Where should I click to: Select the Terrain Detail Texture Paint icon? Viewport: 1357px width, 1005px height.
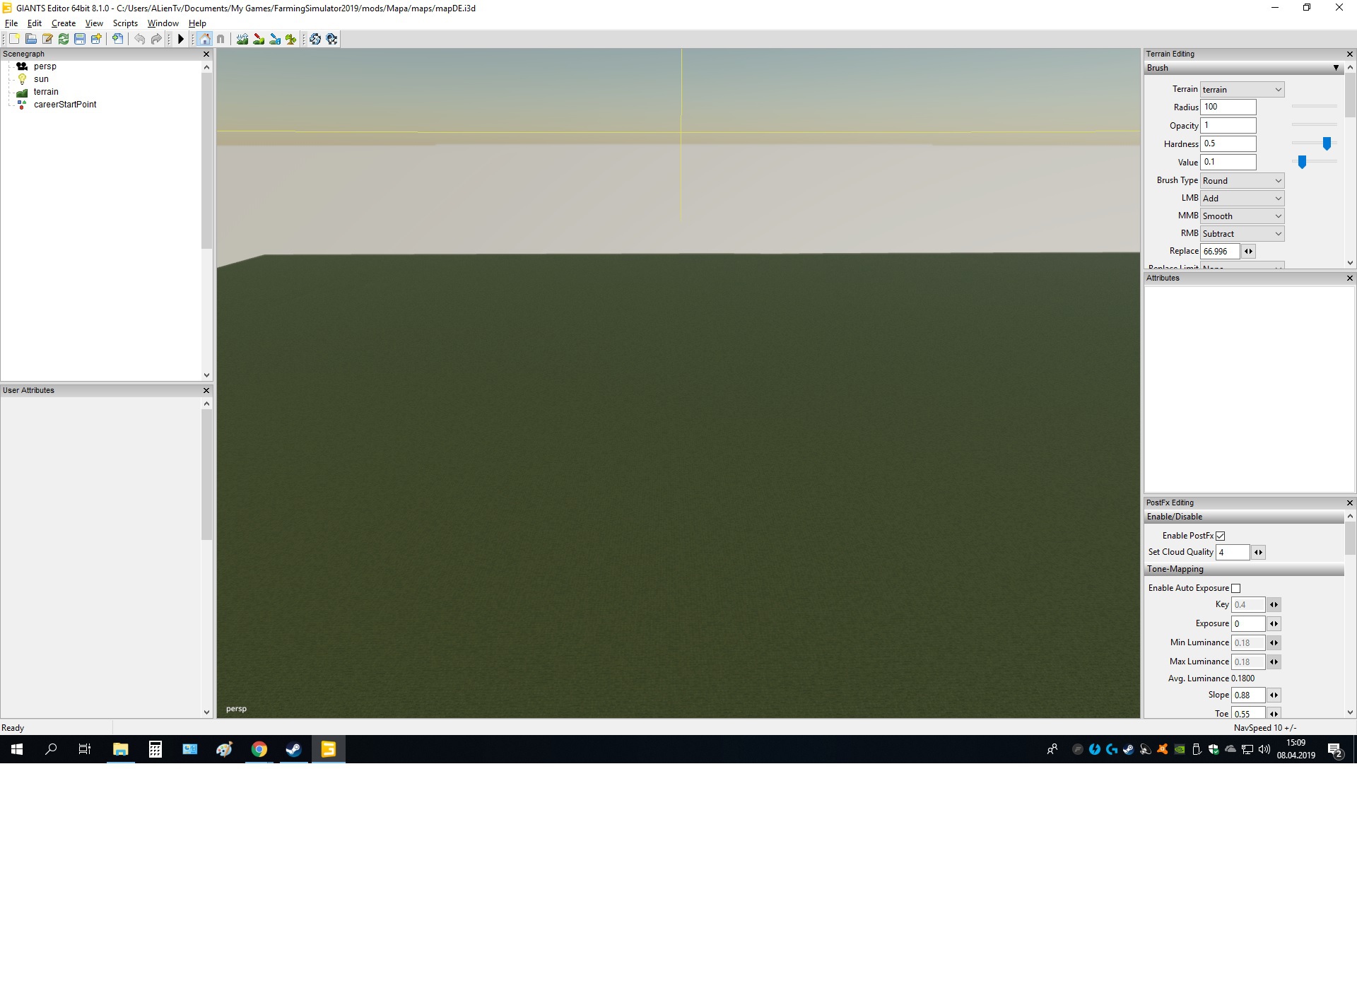coord(259,39)
